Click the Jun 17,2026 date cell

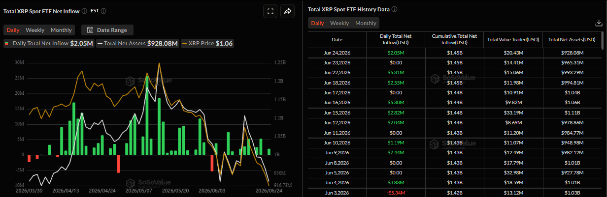pyautogui.click(x=337, y=92)
